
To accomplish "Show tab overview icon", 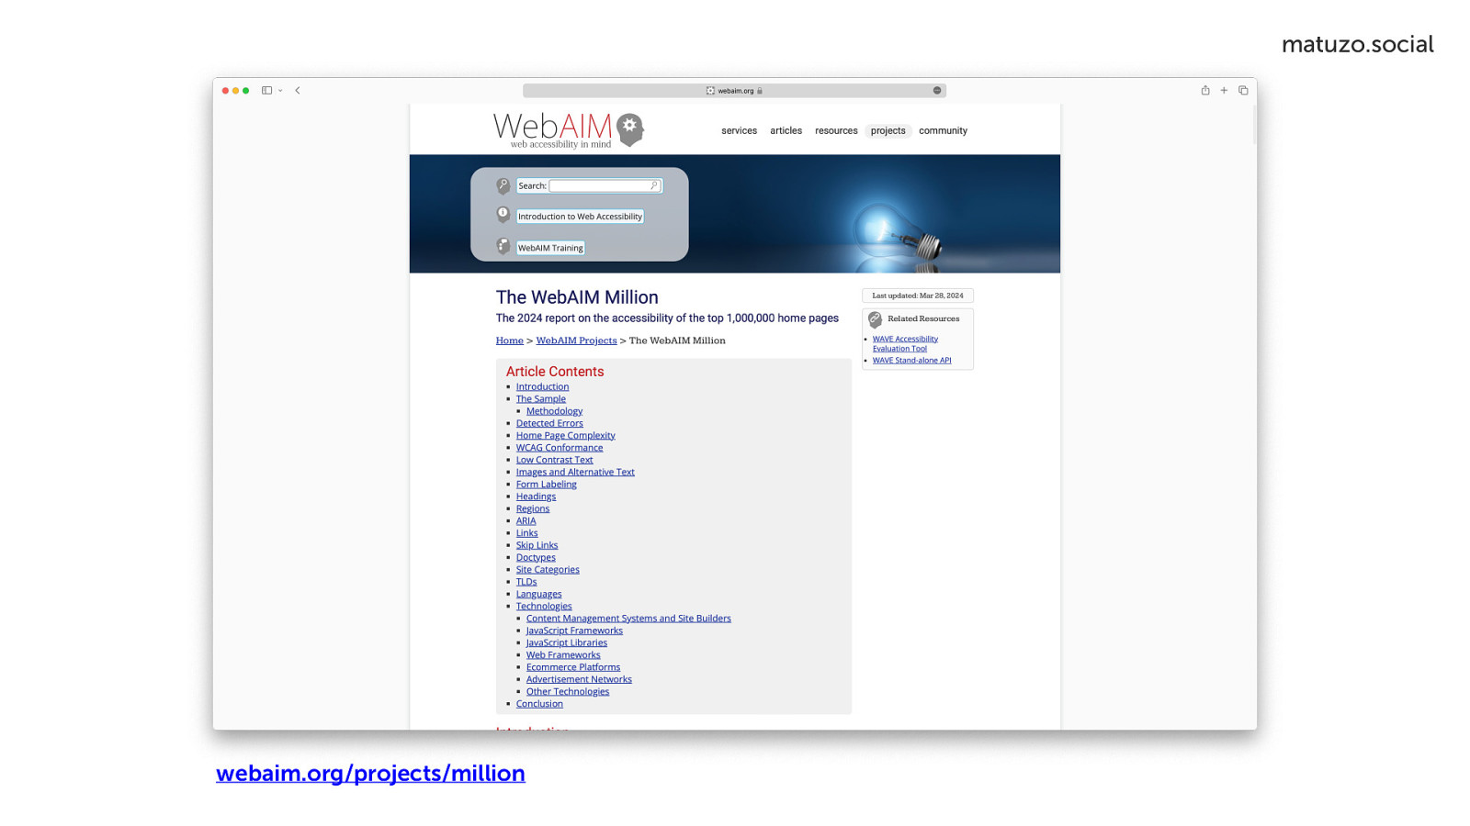I will point(1243,90).
